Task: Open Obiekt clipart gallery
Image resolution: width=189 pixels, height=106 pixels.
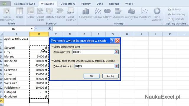Action: (40, 14)
